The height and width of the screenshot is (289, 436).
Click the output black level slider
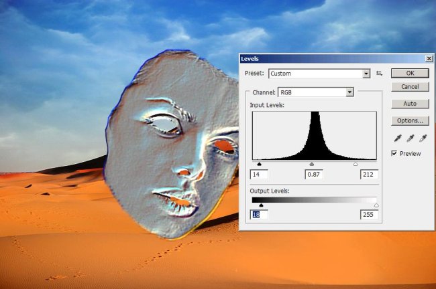coord(261,205)
